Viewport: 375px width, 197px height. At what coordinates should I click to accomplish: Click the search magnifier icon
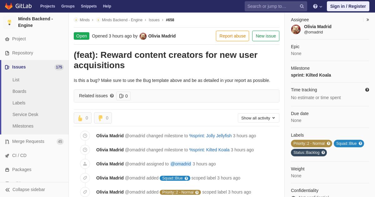(x=302, y=6)
